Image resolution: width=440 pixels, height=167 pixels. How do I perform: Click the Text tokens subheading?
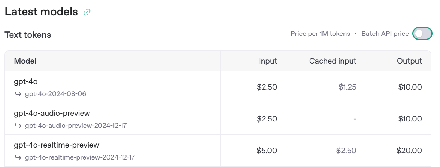tap(28, 35)
